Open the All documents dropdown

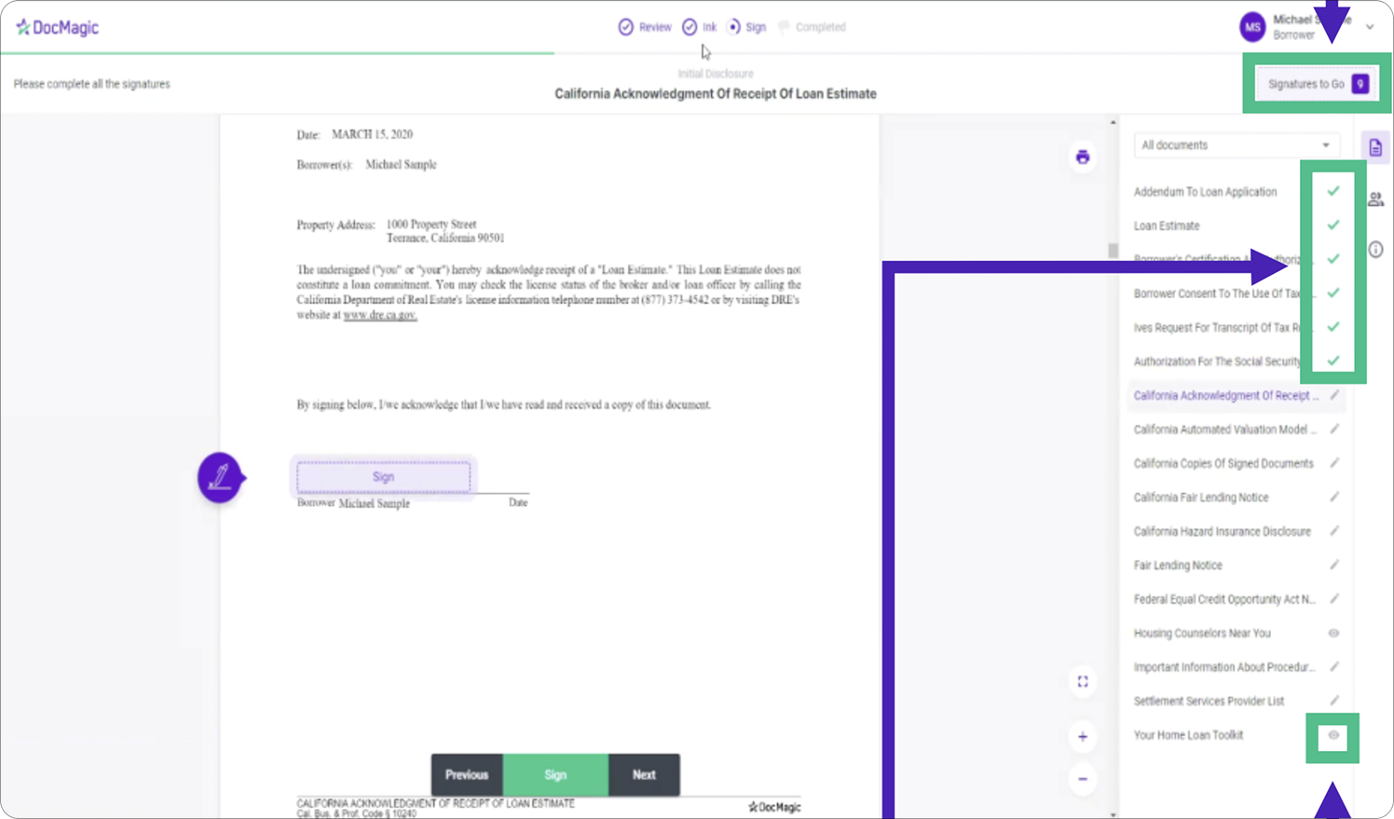(1236, 145)
